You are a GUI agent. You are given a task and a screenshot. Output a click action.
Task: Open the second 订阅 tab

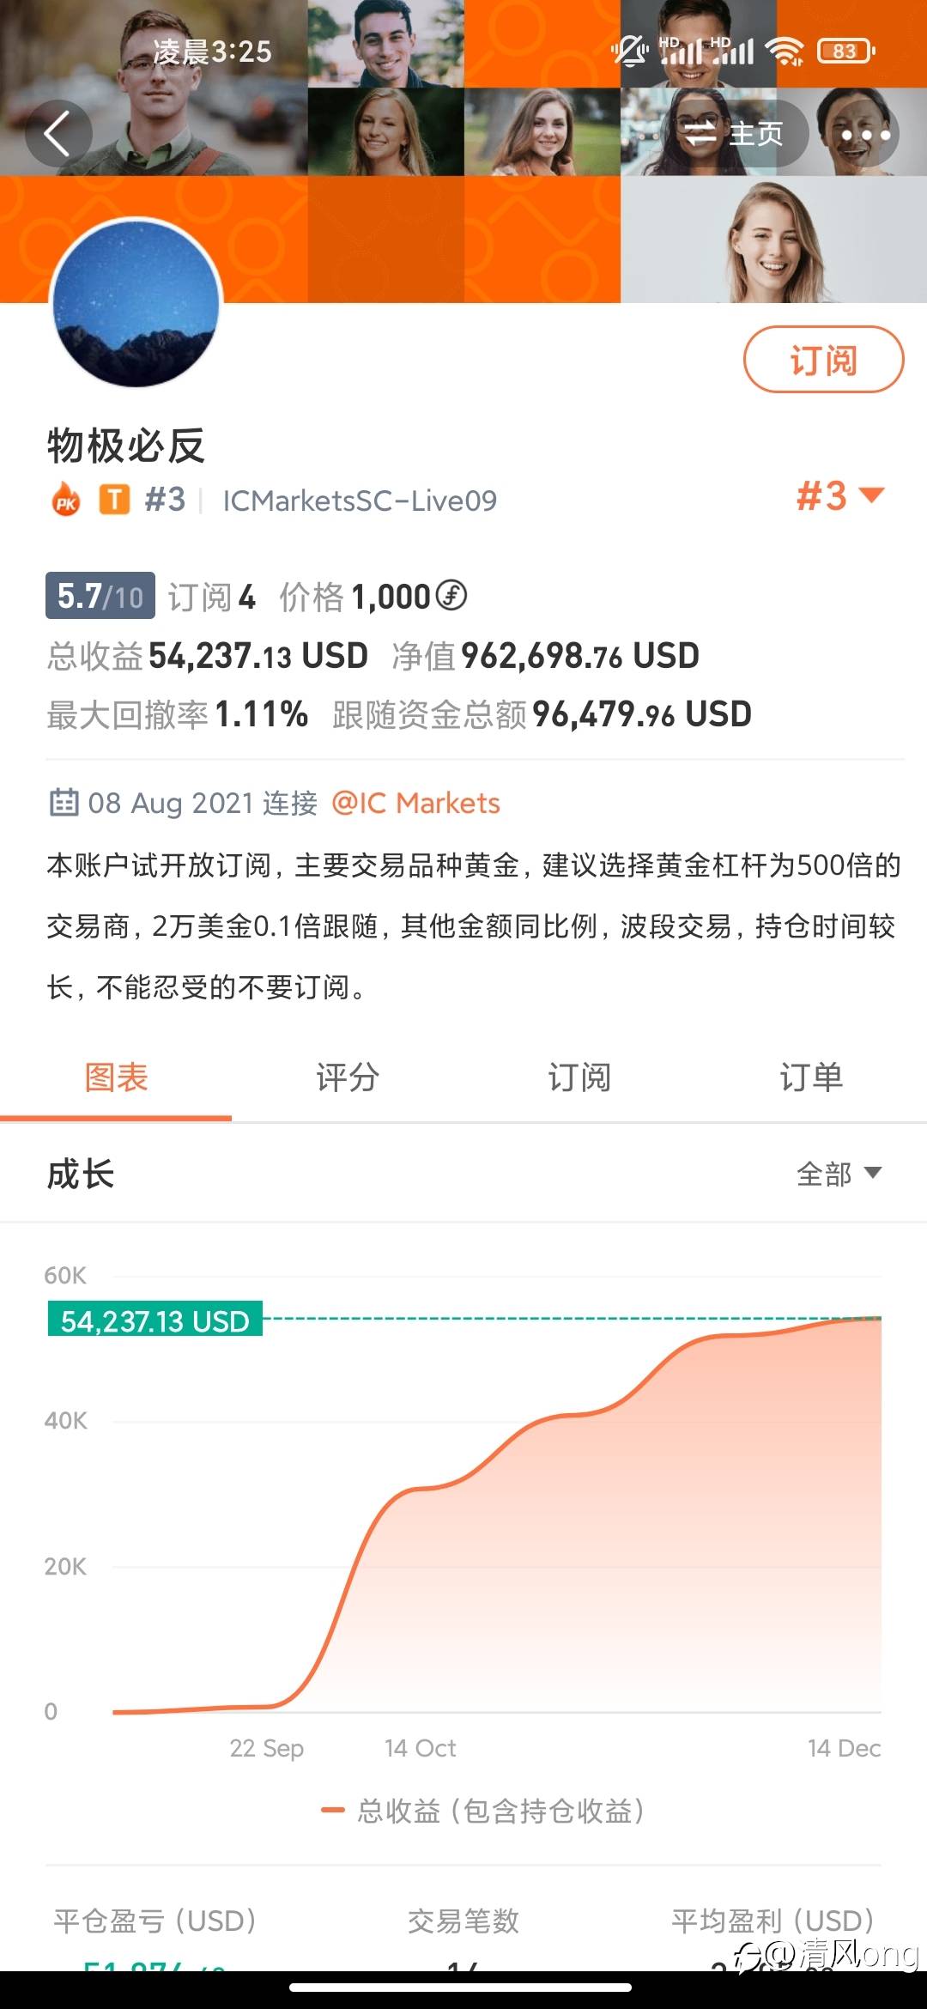[579, 1077]
